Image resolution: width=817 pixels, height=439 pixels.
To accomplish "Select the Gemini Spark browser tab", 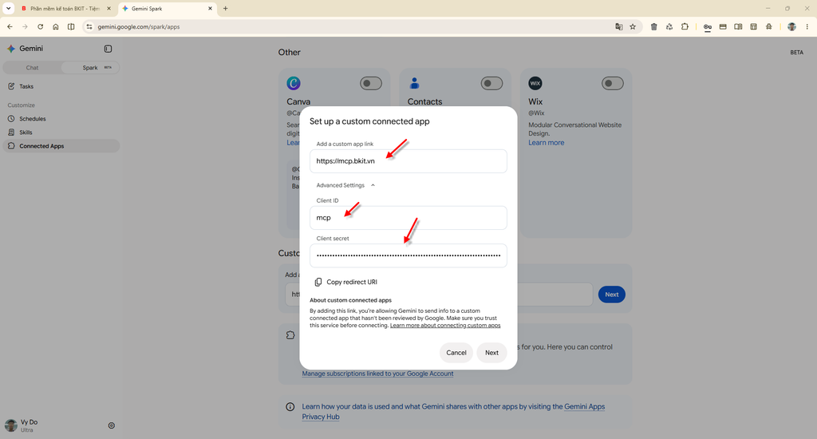I will [168, 8].
